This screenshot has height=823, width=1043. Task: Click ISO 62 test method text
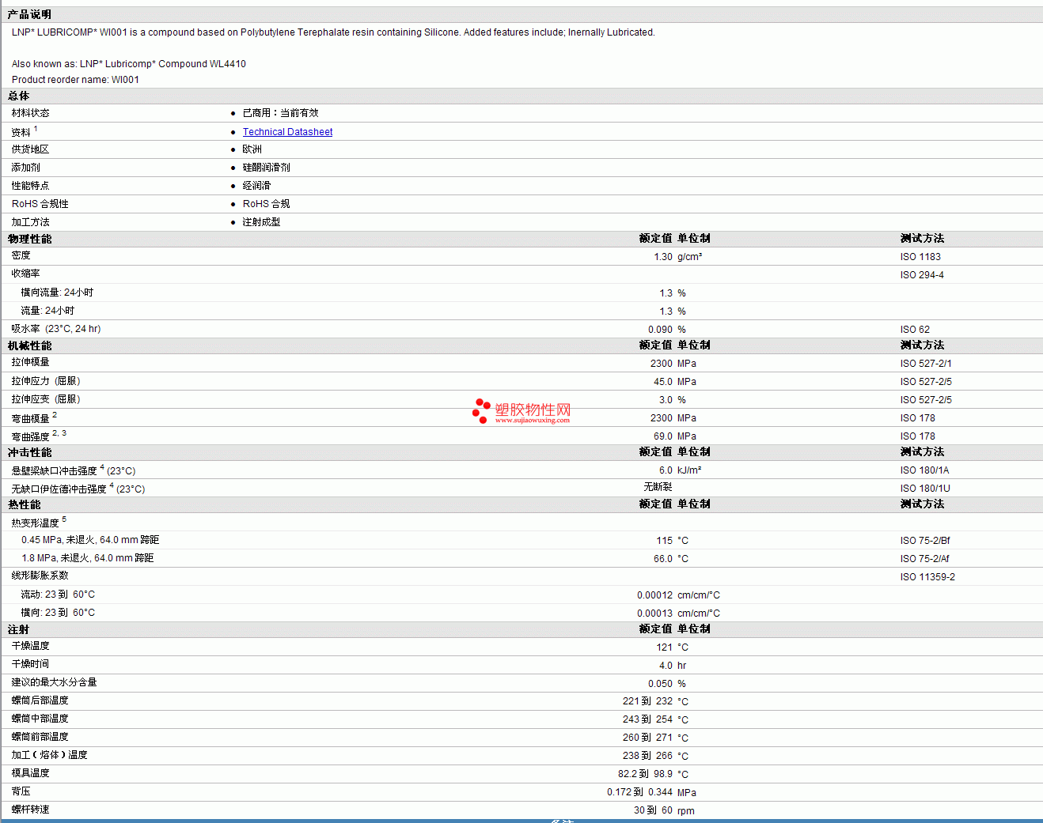pyautogui.click(x=915, y=330)
